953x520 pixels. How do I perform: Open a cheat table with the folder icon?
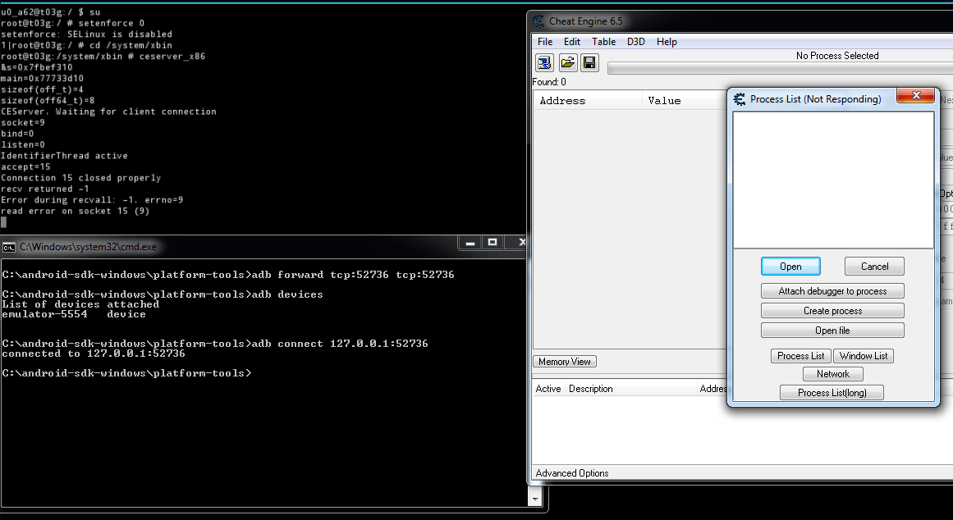coord(566,62)
